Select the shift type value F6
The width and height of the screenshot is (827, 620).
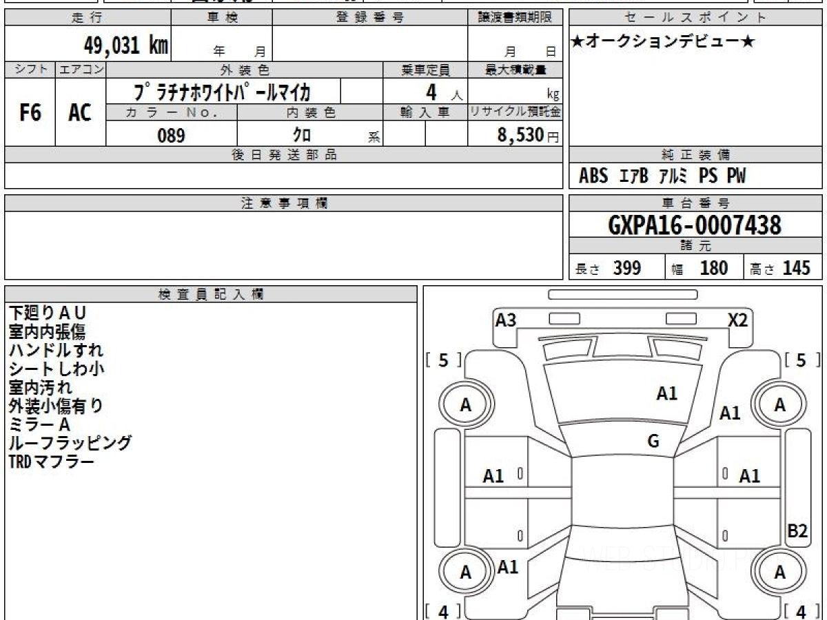30,112
